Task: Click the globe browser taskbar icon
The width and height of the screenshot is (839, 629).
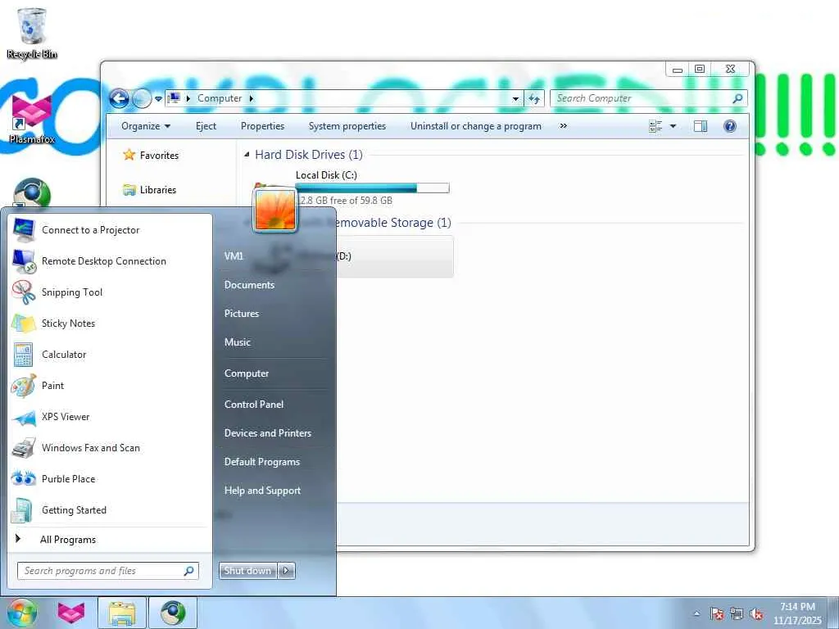Action: tap(173, 613)
